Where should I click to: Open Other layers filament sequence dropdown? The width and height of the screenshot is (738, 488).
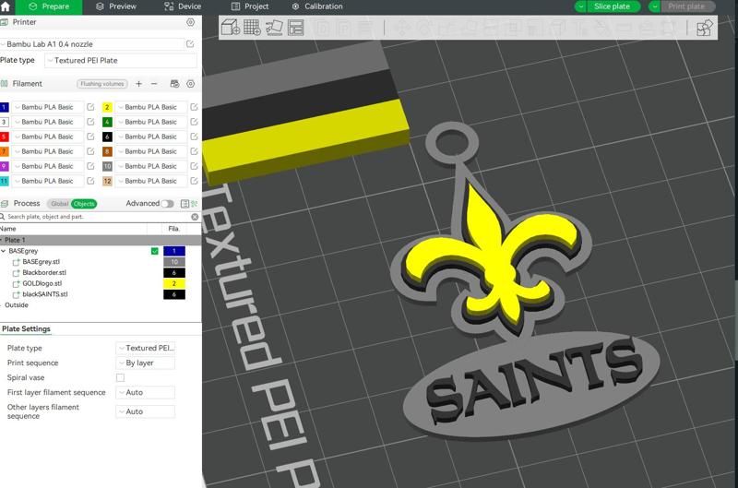(x=146, y=411)
